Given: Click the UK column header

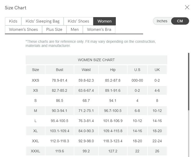Looking at the screenshot, I should (x=157, y=70).
